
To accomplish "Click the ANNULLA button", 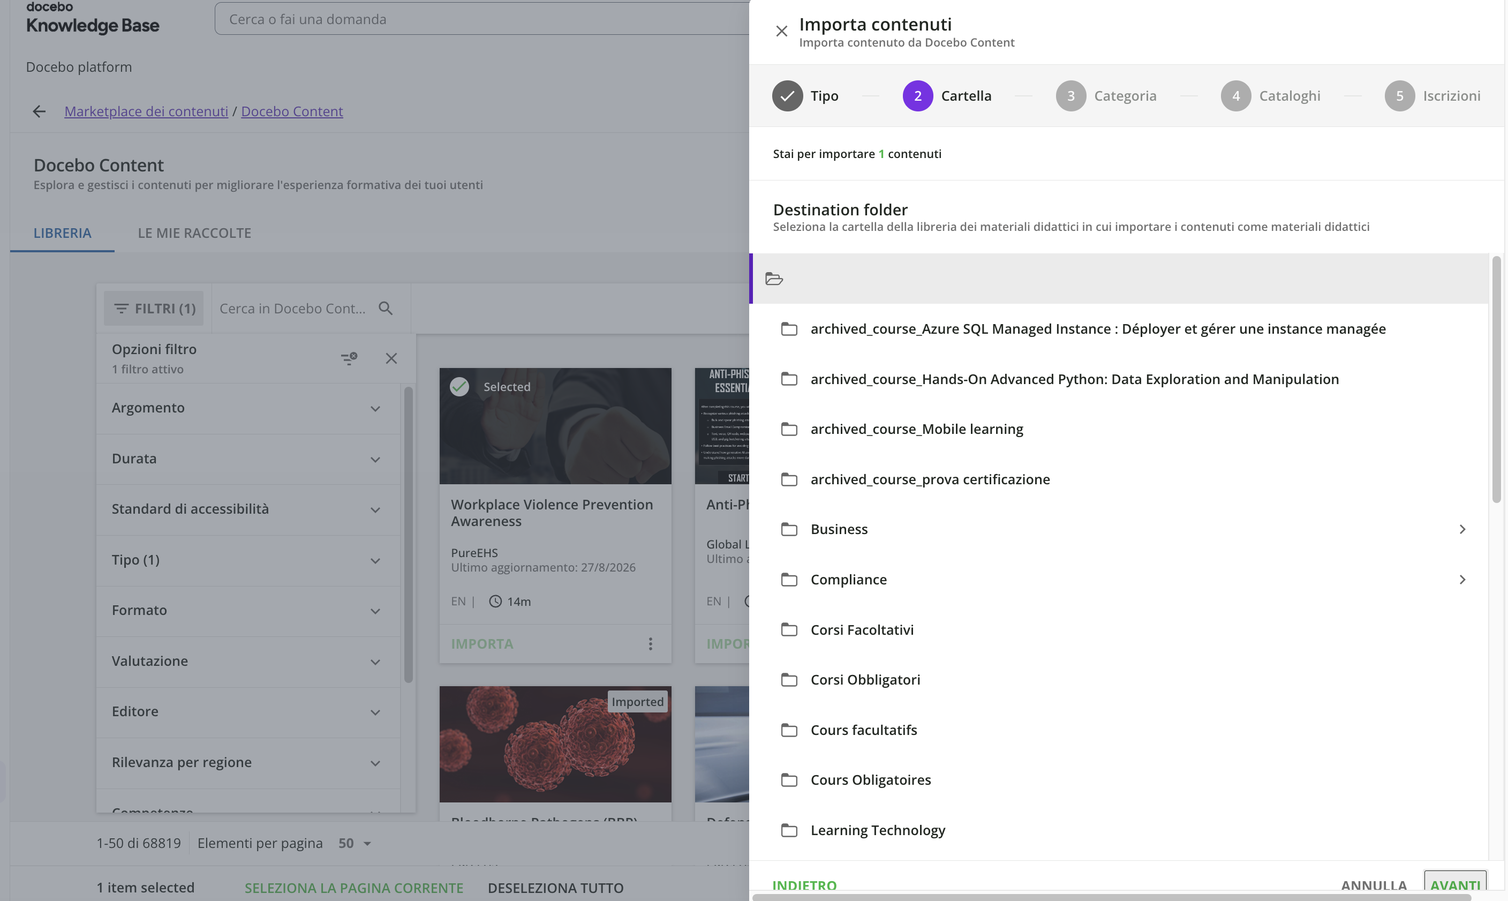I will (1374, 886).
